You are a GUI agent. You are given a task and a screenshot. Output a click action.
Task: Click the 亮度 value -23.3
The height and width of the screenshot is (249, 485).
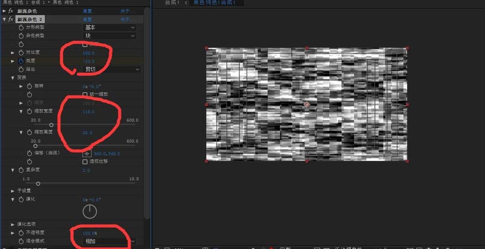[88, 61]
